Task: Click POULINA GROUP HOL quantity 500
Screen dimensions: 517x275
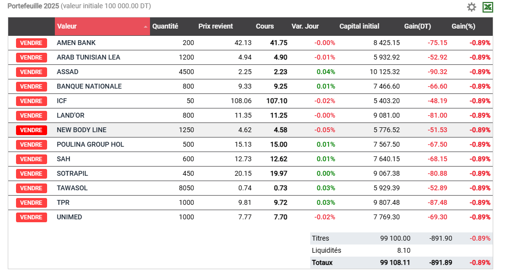Action: point(188,144)
